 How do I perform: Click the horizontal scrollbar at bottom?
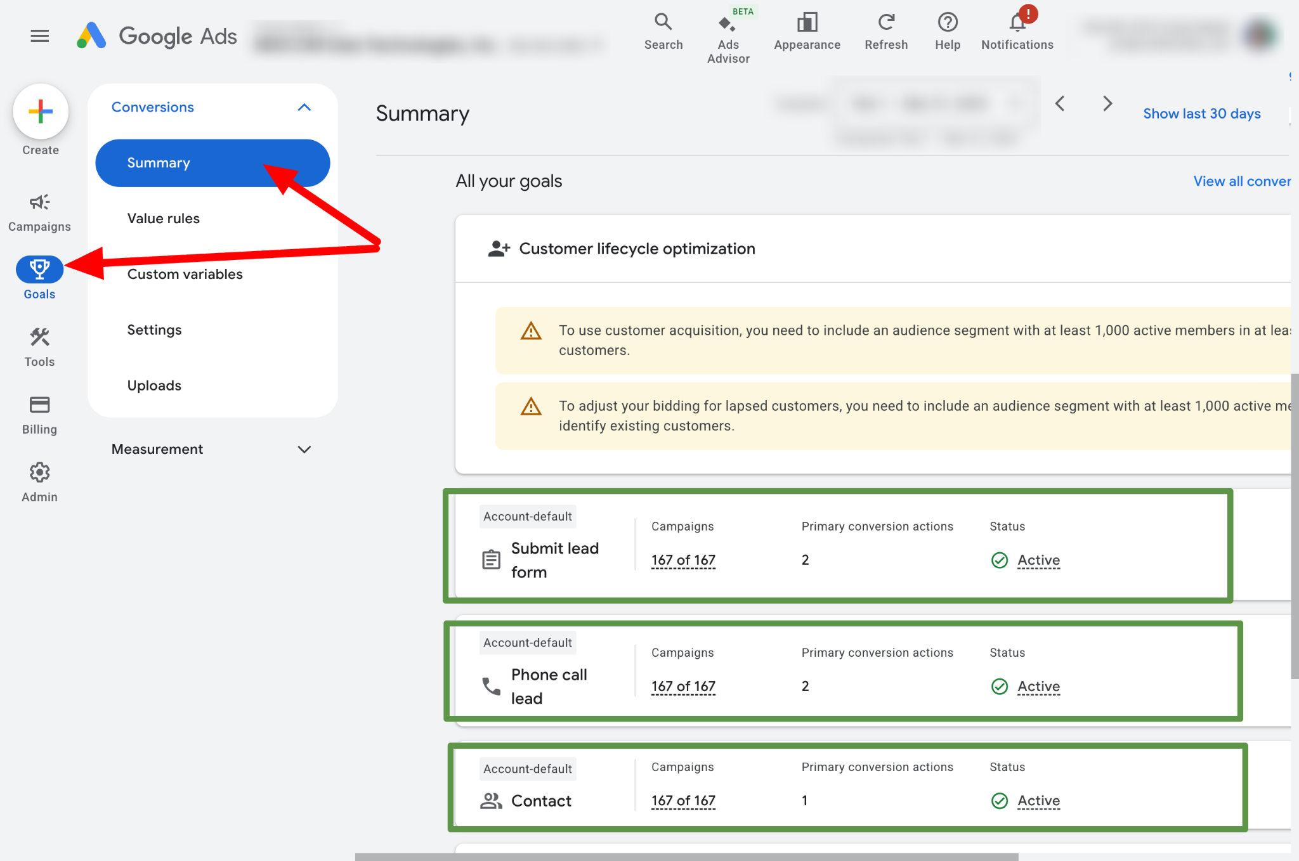686,856
